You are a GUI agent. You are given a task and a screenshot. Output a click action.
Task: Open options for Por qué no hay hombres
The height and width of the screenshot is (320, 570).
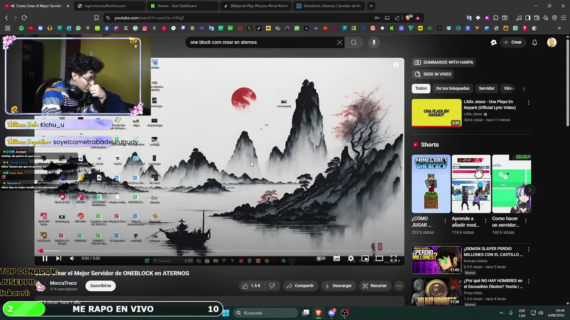click(x=529, y=282)
